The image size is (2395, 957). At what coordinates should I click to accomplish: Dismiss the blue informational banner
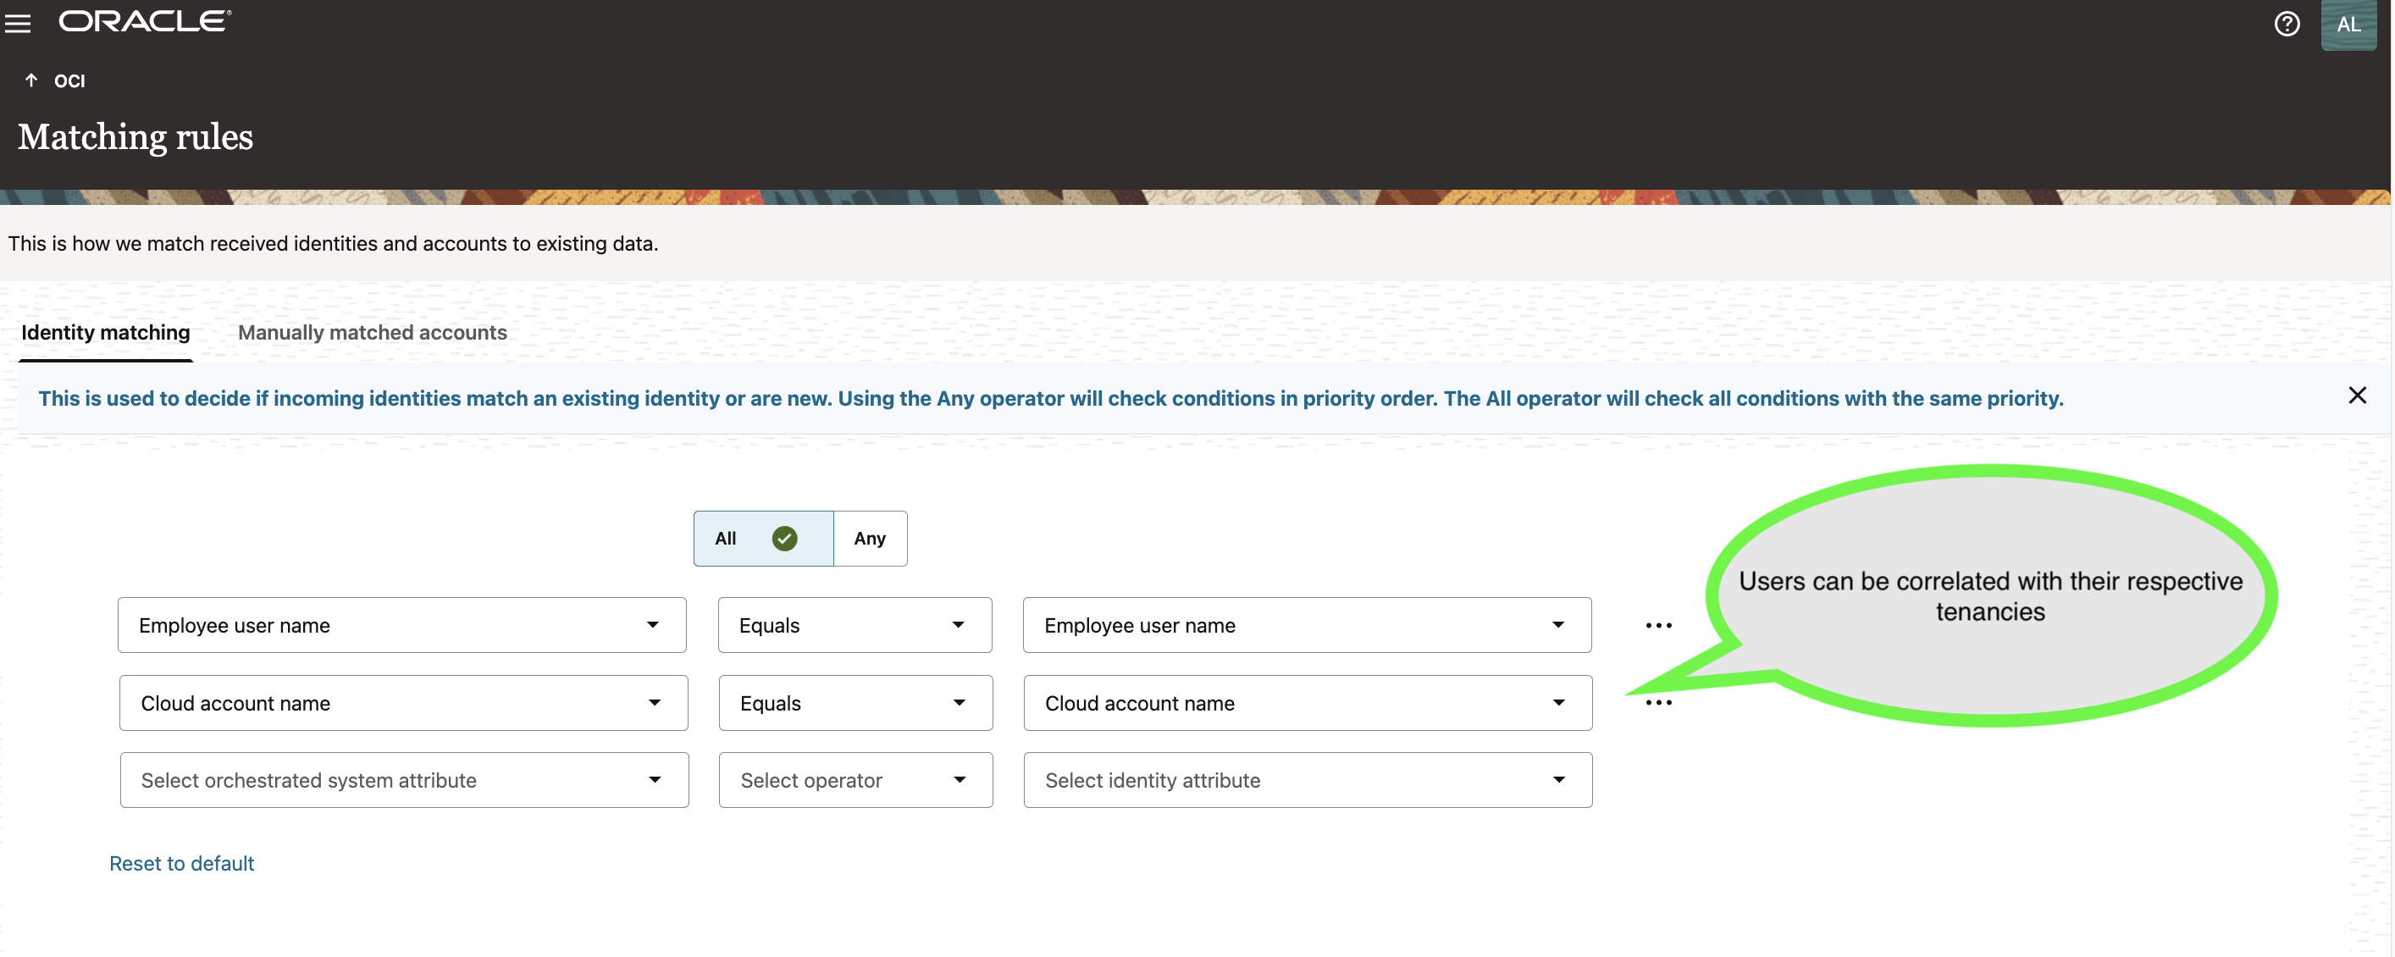pyautogui.click(x=2358, y=396)
